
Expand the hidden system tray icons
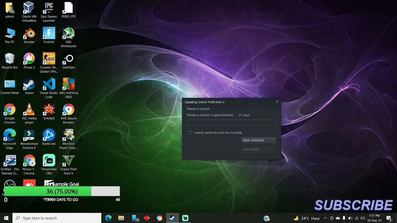click(325, 218)
